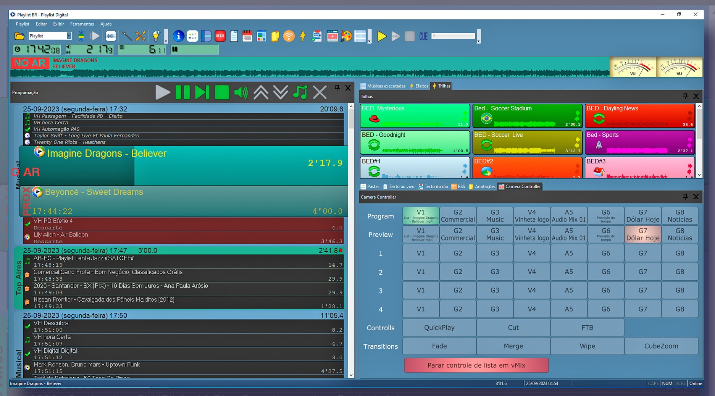Click Parar controle de lista em vMix

(476, 365)
